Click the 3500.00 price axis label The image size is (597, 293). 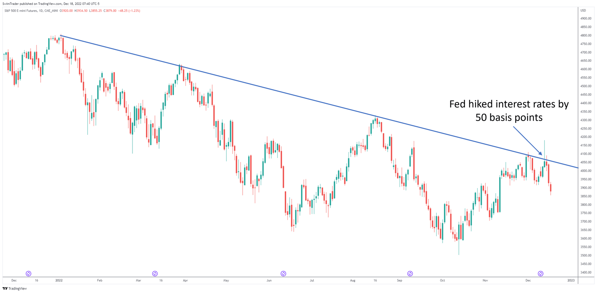(586, 255)
